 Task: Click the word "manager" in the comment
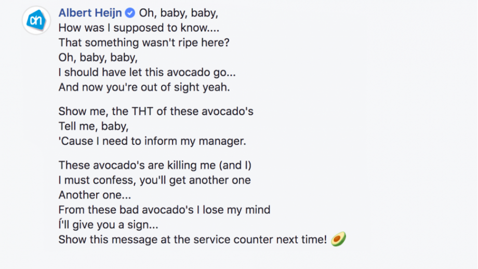(222, 141)
